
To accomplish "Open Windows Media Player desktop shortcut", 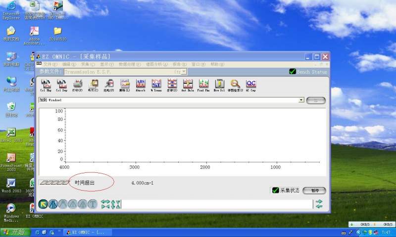I will point(11,213).
